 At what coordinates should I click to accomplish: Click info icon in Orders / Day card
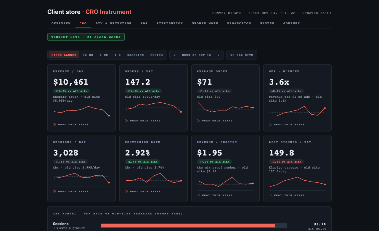(126, 121)
